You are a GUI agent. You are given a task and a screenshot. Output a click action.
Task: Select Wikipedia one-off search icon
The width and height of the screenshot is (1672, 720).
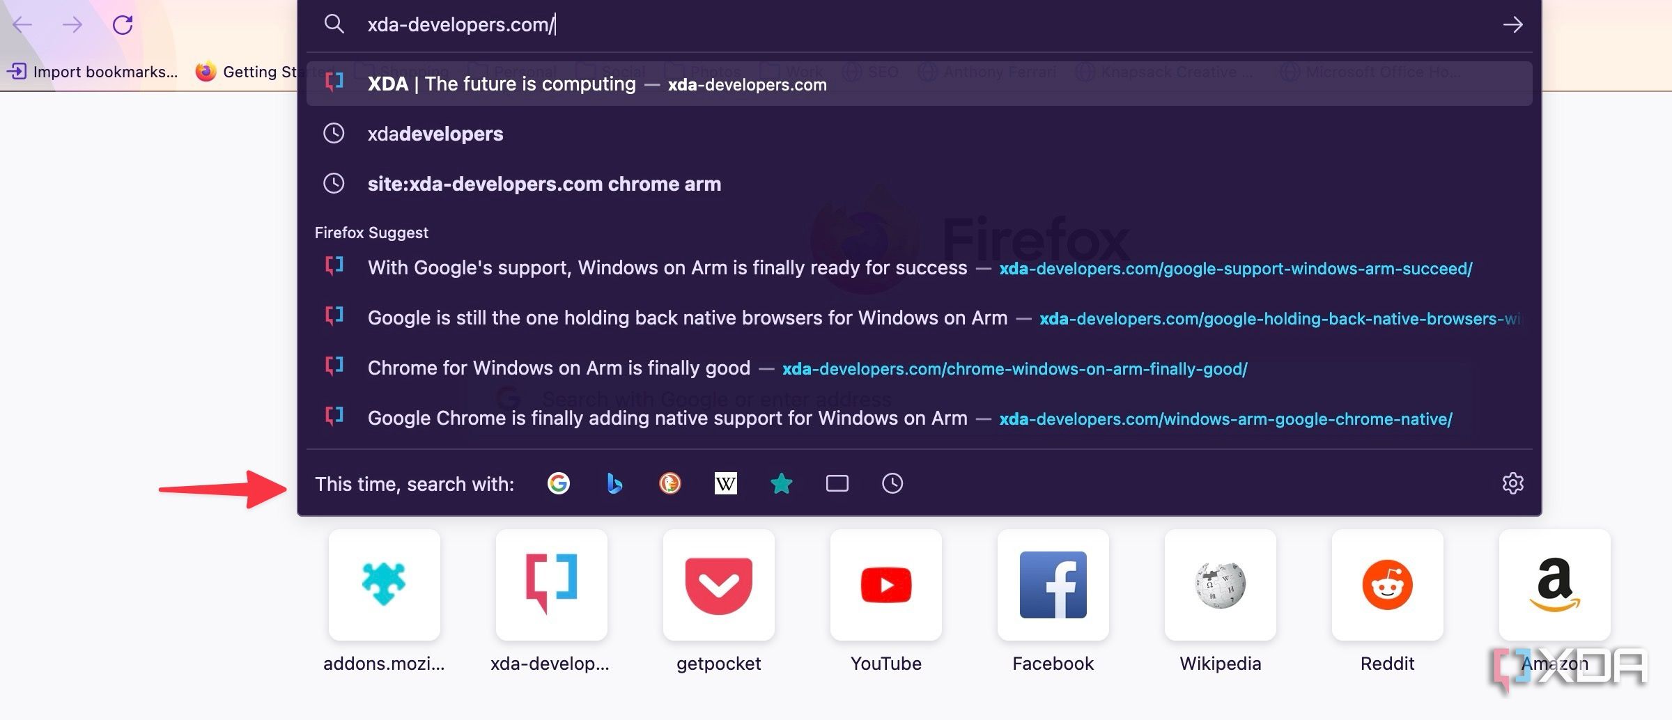pyautogui.click(x=725, y=483)
